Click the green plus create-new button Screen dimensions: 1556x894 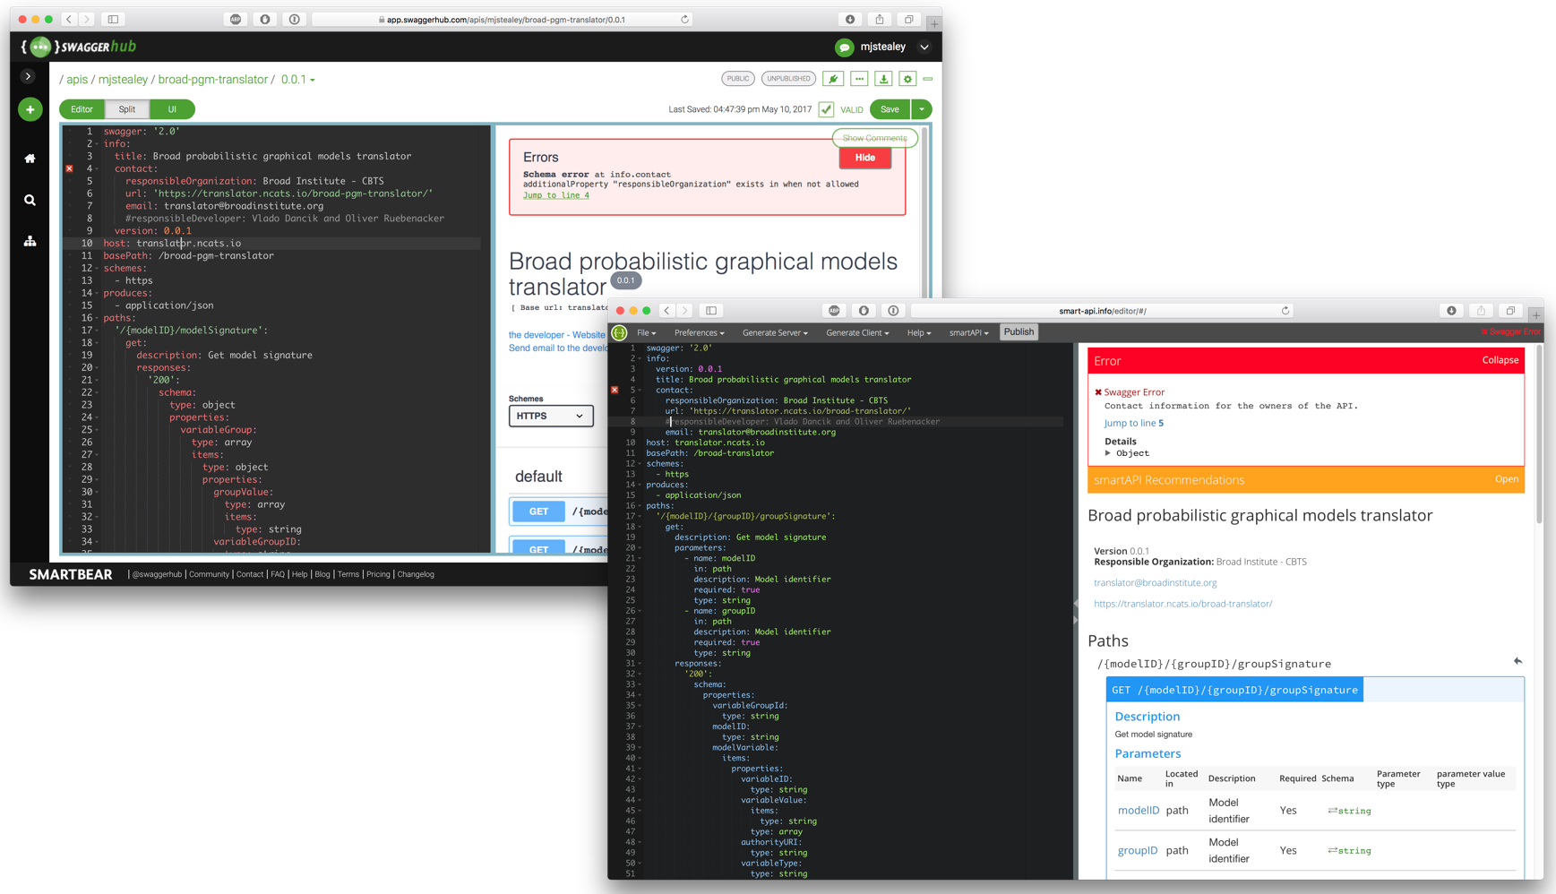pyautogui.click(x=30, y=109)
